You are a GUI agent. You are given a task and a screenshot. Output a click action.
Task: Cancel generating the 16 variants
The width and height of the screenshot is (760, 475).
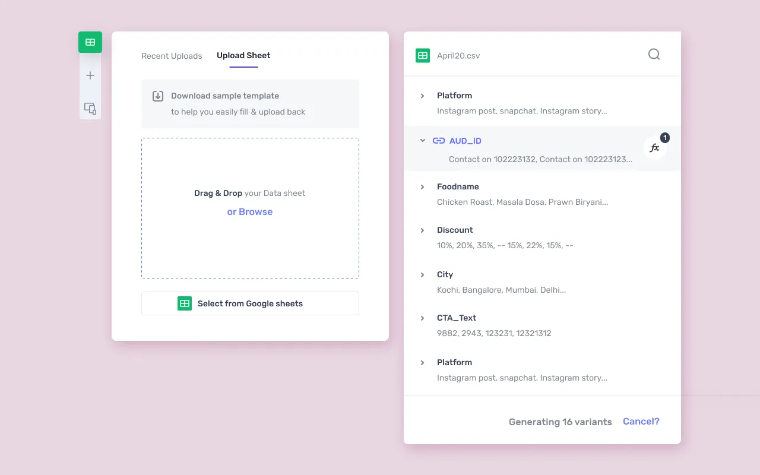coord(641,422)
